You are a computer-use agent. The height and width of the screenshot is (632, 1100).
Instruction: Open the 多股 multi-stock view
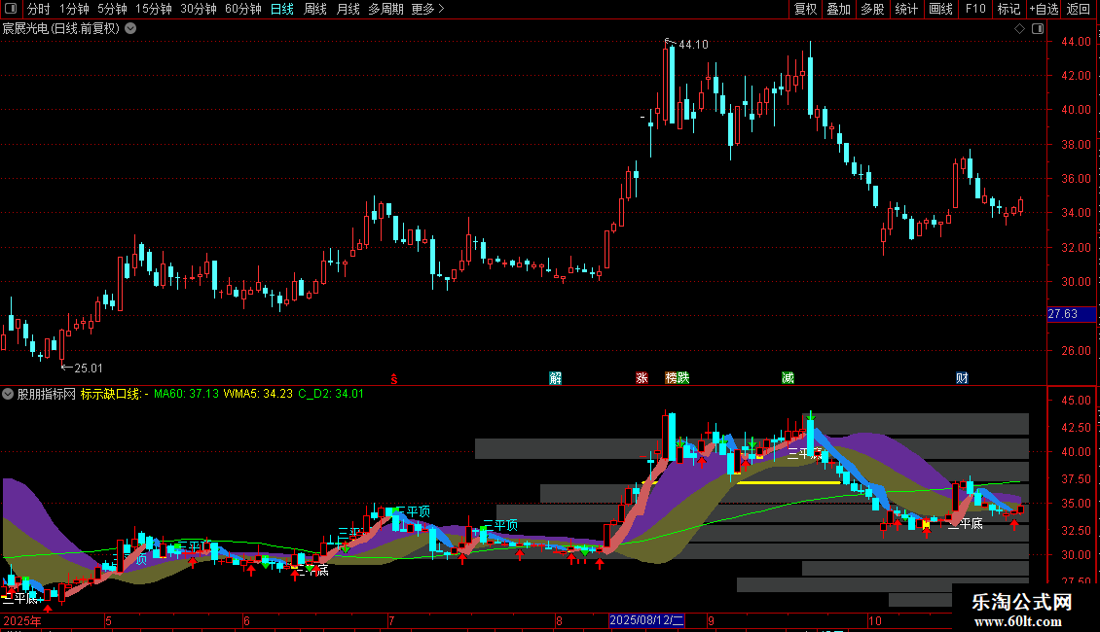click(873, 9)
